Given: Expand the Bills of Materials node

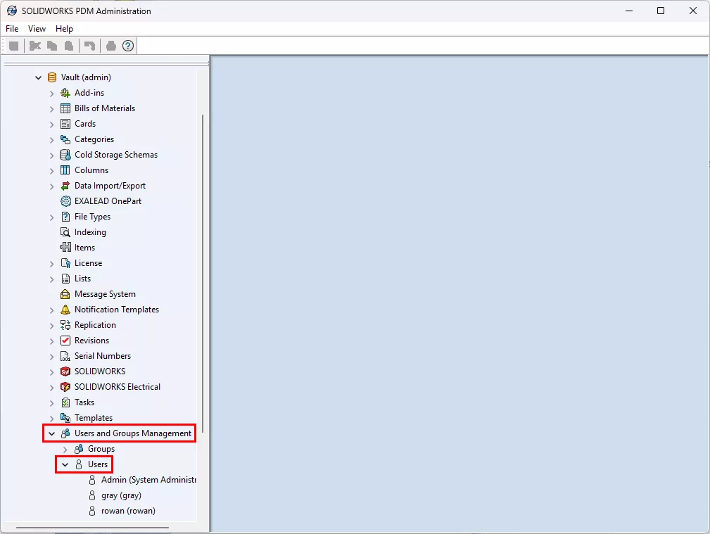Looking at the screenshot, I should click(x=51, y=109).
